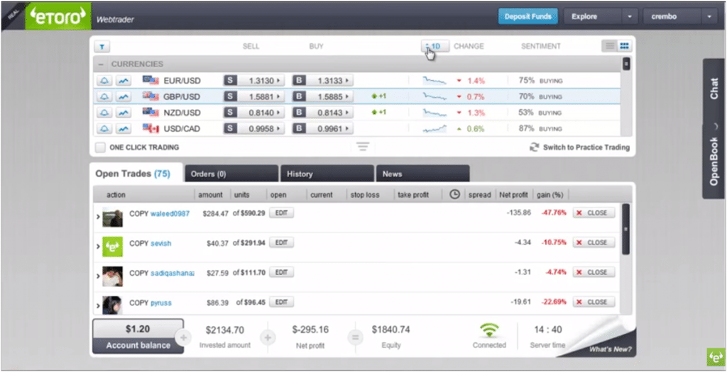727x372 pixels.
Task: Set alert bell for EUR/USD
Action: pyautogui.click(x=105, y=81)
